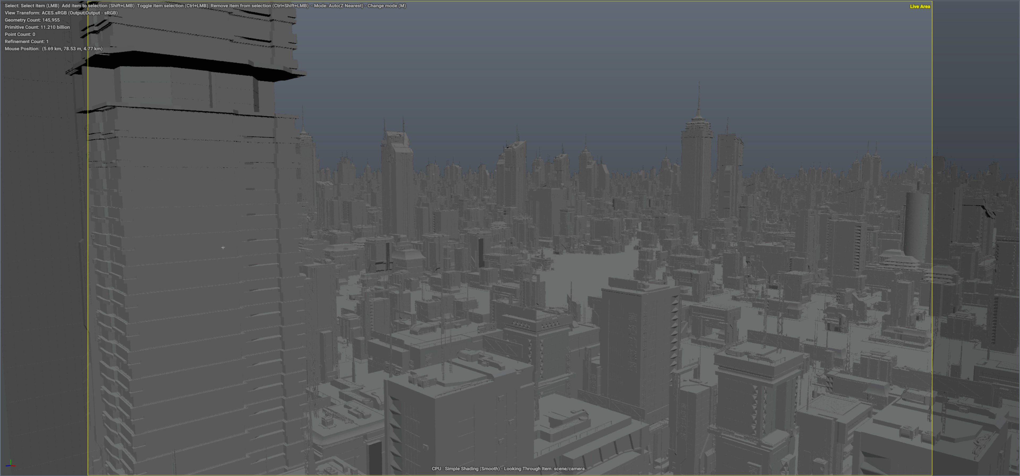Click the Geometry Count statistic line

32,20
